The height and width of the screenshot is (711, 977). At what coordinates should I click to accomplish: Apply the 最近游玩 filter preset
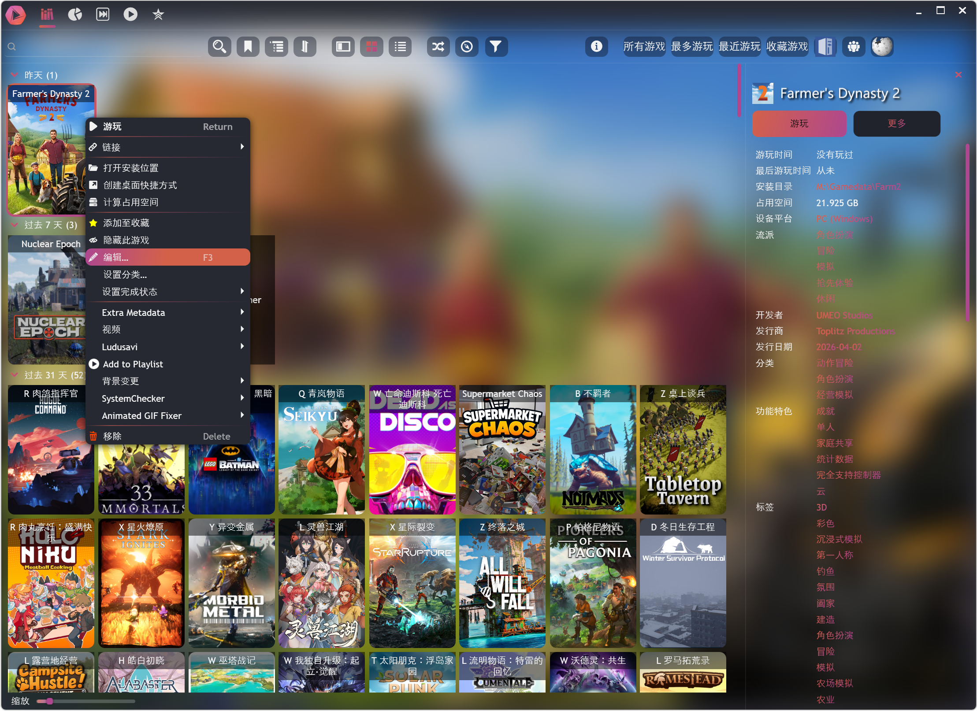point(739,47)
